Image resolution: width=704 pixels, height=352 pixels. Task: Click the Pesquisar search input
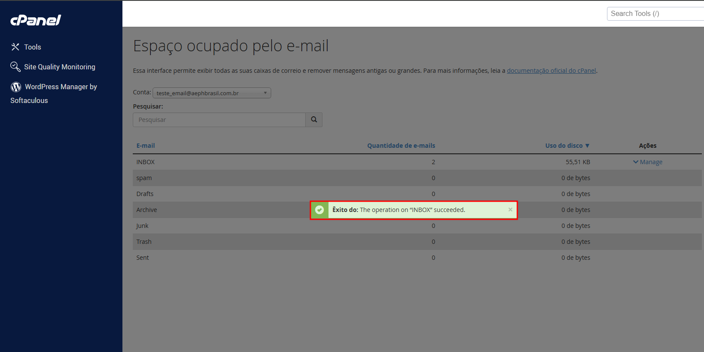(x=219, y=120)
